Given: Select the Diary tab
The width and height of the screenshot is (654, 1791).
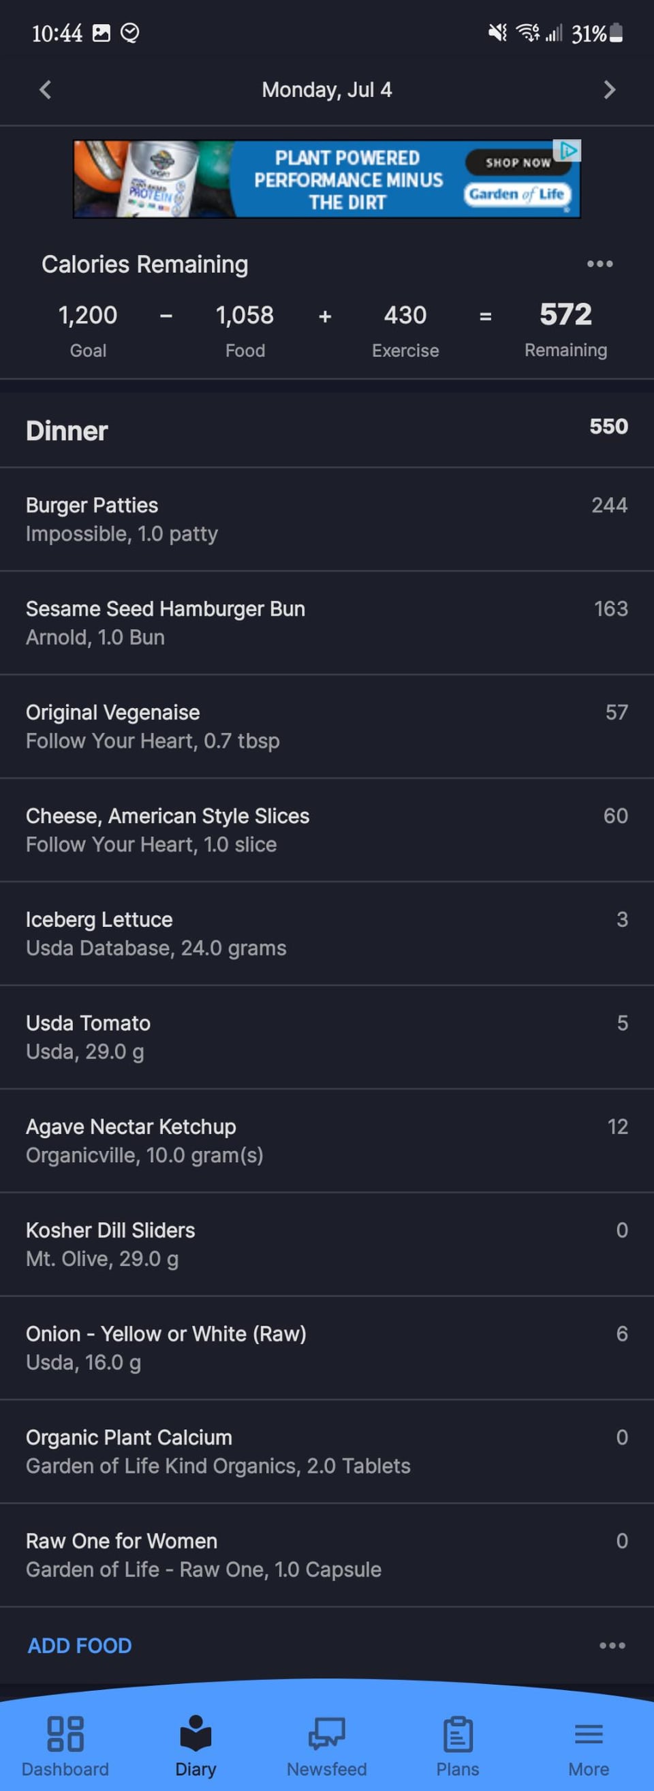Looking at the screenshot, I should pos(196,1745).
